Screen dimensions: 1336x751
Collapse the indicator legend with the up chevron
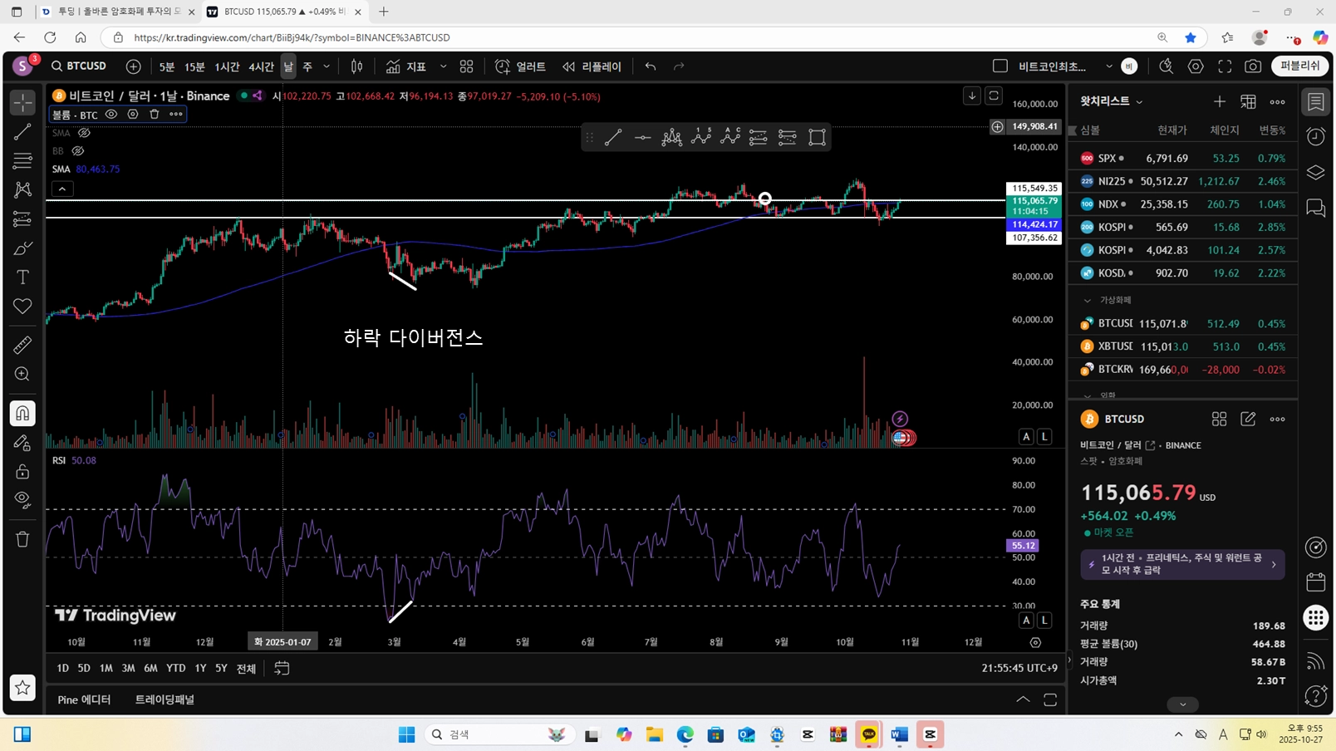coord(62,189)
